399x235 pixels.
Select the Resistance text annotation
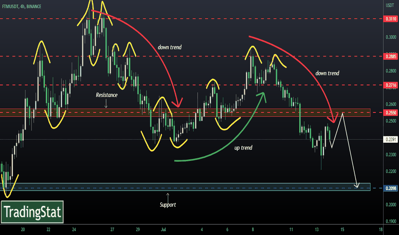pyautogui.click(x=107, y=95)
